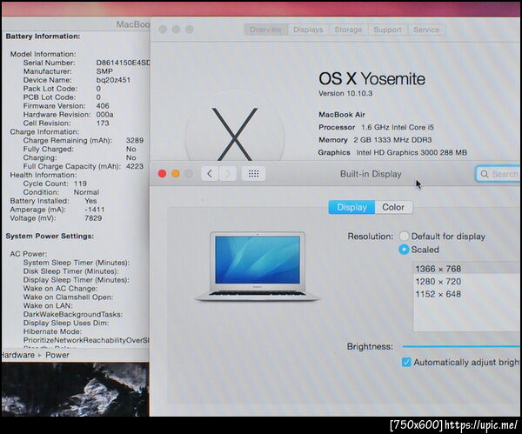Click the Full Charge Capacity value 4223
Screen dimensions: 522x434
(135, 166)
